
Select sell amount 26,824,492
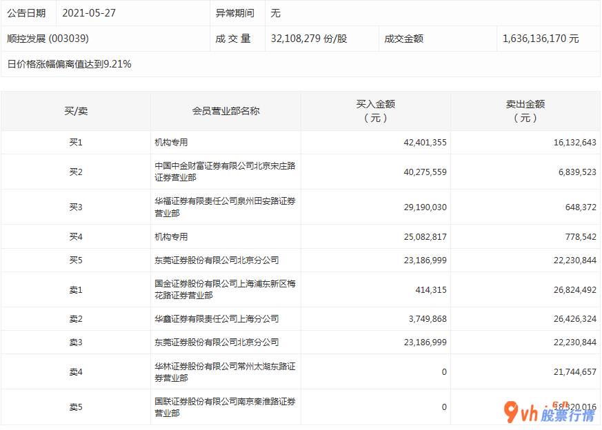[574, 289]
